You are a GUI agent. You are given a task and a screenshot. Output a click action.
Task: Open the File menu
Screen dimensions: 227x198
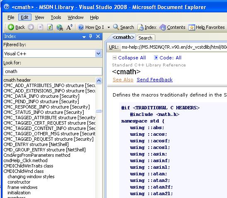click(11, 17)
